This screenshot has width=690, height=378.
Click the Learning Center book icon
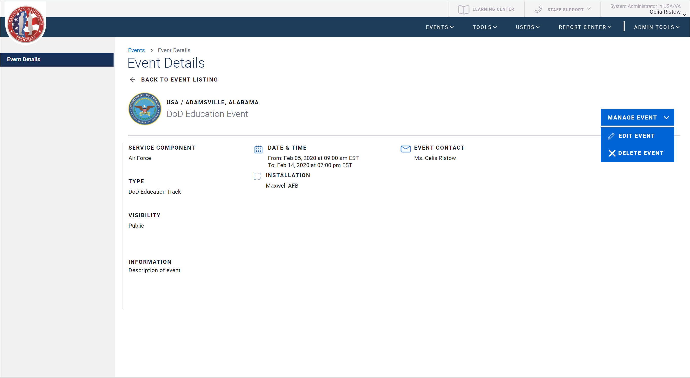click(x=463, y=9)
